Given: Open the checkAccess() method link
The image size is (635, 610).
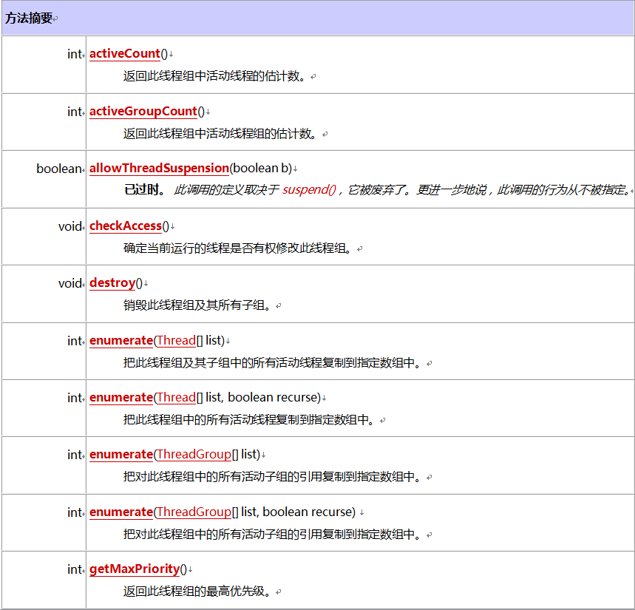Looking at the screenshot, I should [126, 226].
